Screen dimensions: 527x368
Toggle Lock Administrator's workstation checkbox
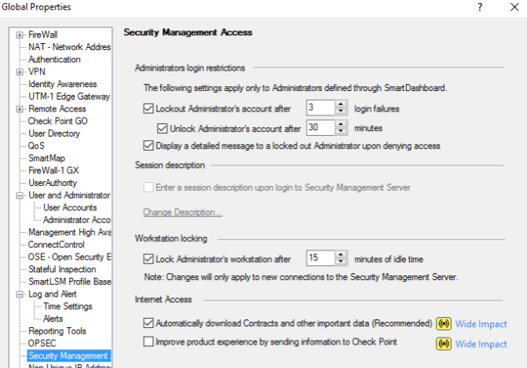click(x=149, y=257)
